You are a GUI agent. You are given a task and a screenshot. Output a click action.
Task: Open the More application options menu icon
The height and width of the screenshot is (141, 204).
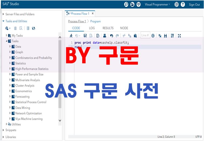176,4
